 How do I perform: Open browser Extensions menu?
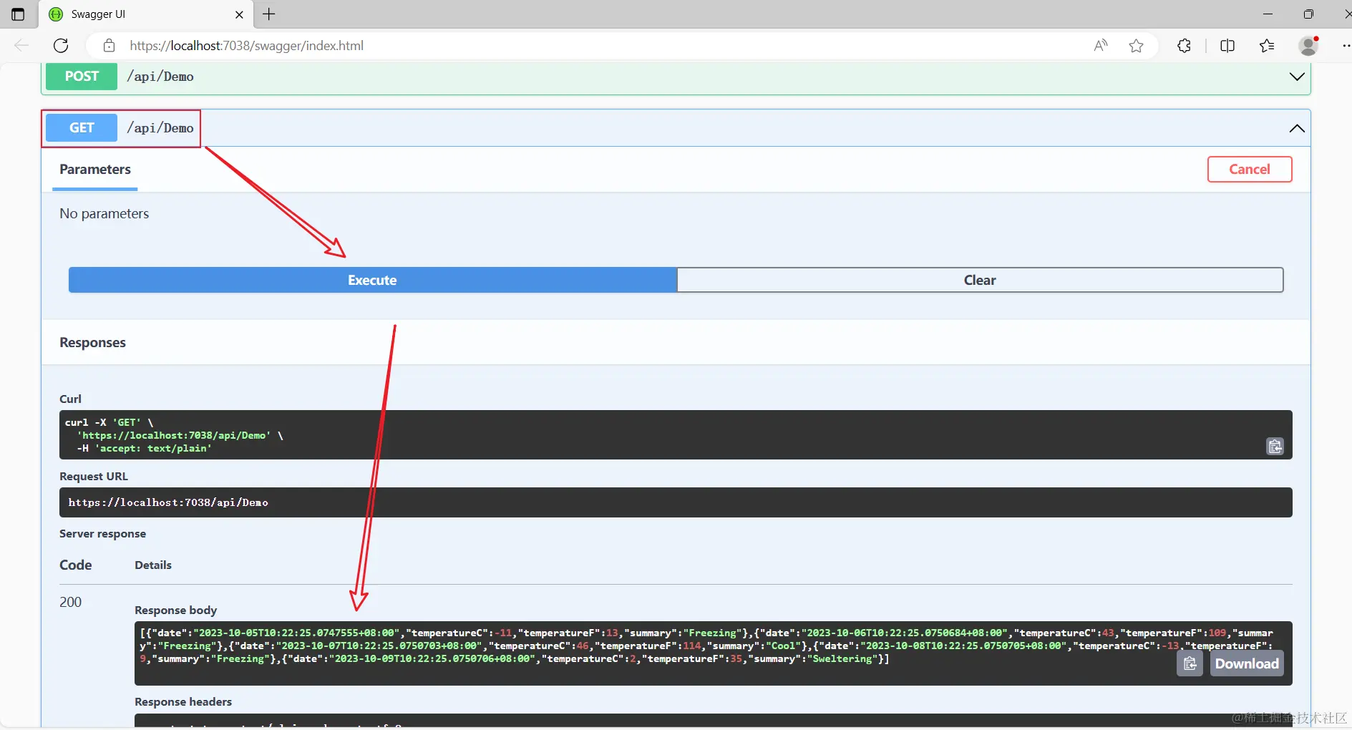pos(1184,46)
